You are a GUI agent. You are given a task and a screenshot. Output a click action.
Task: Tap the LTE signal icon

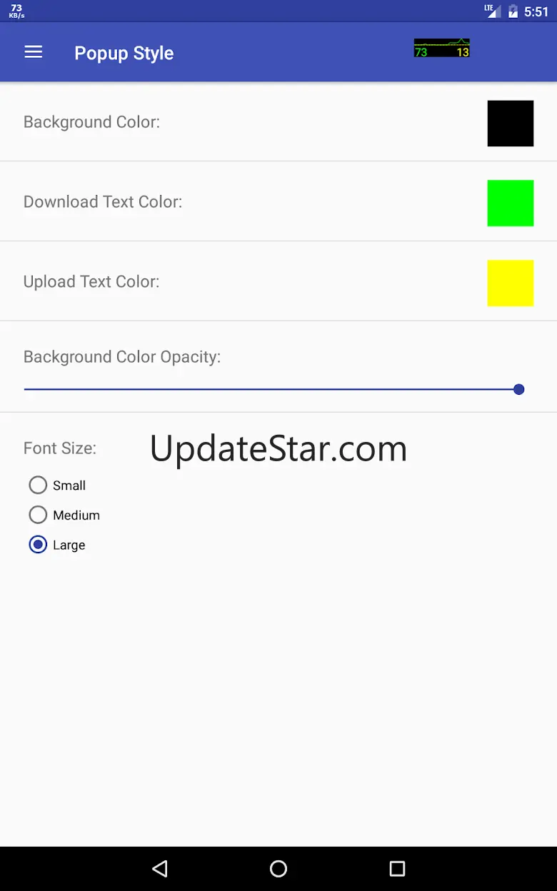[493, 11]
